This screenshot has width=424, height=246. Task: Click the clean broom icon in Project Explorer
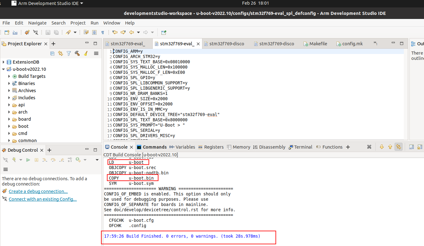tap(86, 53)
